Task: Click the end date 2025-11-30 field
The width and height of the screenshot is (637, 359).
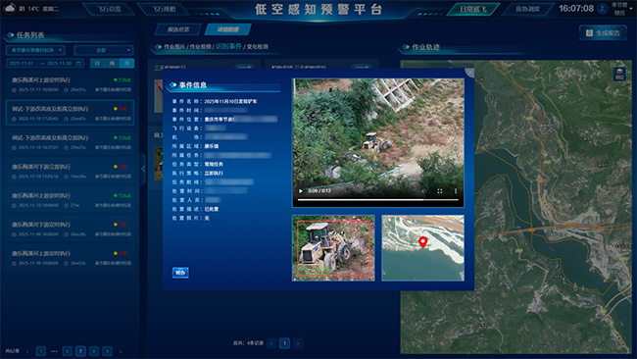Action: tap(59, 64)
